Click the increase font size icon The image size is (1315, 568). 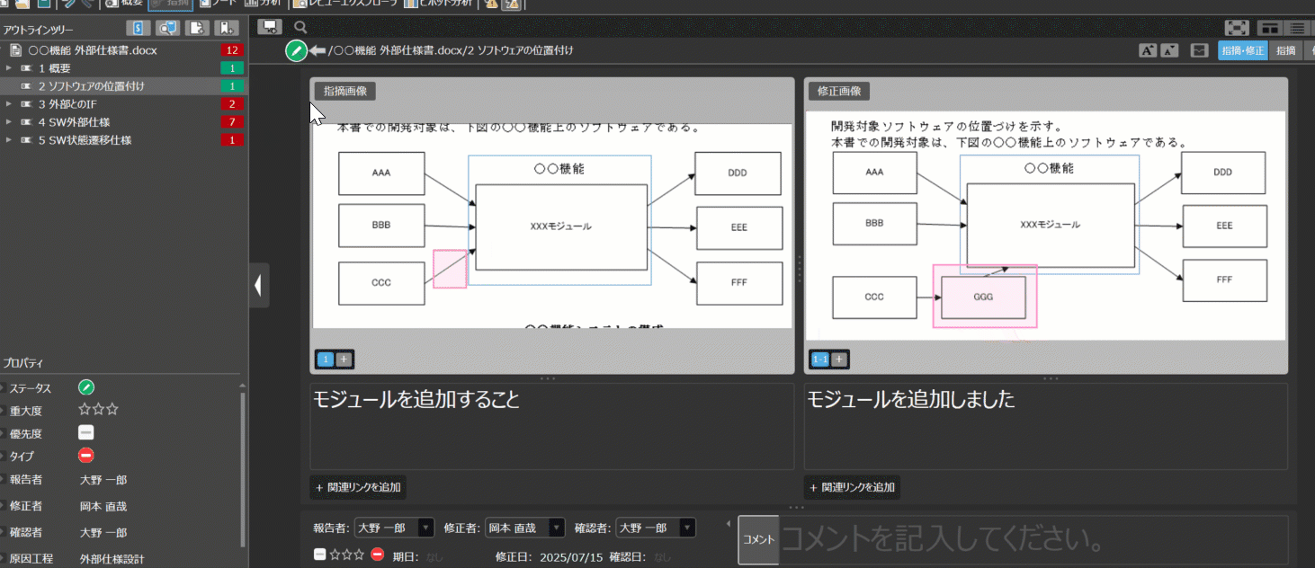pyautogui.click(x=1148, y=50)
